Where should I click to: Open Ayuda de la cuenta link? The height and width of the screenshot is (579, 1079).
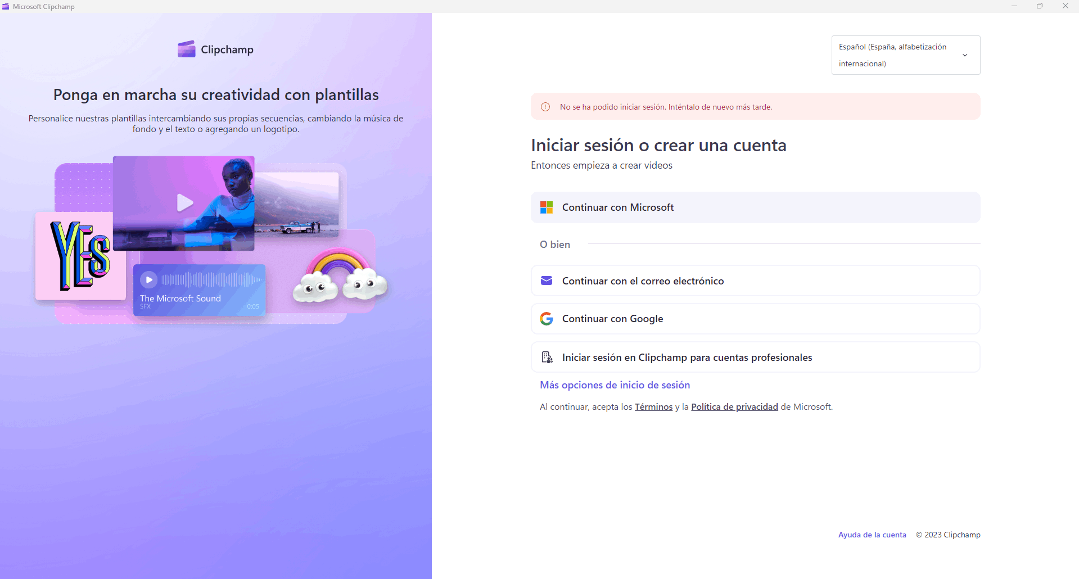tap(872, 535)
